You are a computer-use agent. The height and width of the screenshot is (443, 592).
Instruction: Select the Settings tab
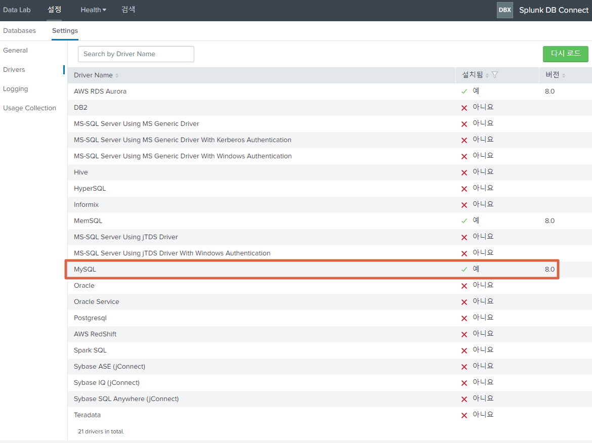pyautogui.click(x=65, y=30)
